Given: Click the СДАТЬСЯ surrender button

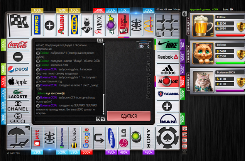Looking at the screenshot, I should pyautogui.click(x=129, y=116).
